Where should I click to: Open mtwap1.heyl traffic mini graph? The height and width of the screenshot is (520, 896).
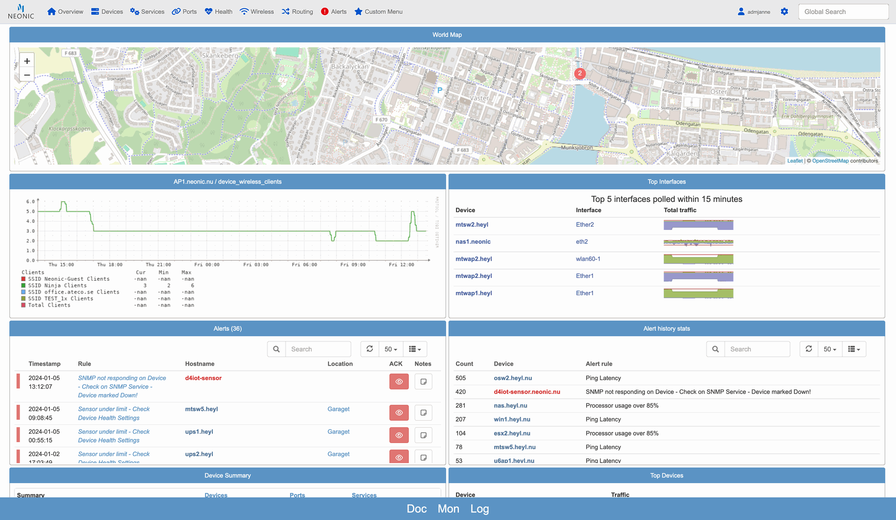[698, 294]
